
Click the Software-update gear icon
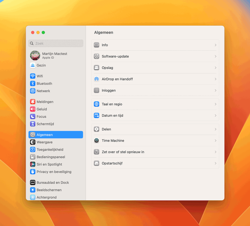pyautogui.click(x=96, y=56)
